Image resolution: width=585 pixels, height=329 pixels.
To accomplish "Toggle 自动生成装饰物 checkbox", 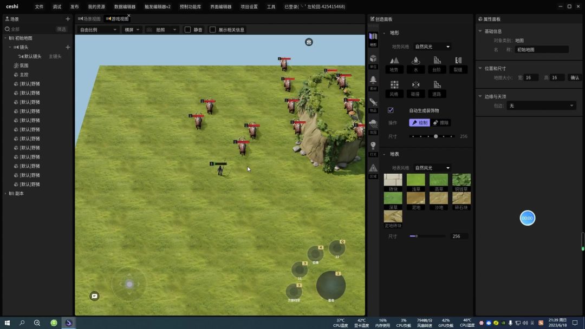I will [391, 110].
